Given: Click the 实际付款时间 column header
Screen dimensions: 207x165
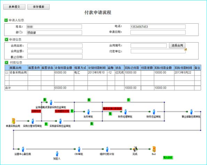Looking at the screenshot, I should [184, 68].
